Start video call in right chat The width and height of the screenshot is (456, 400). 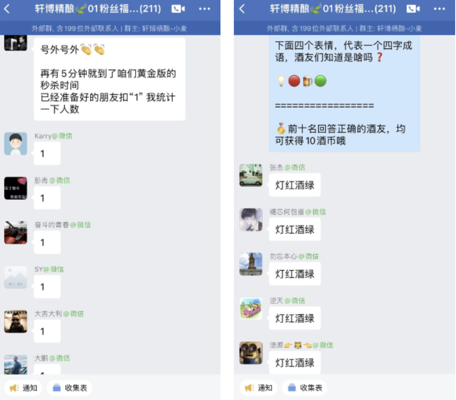click(413, 9)
